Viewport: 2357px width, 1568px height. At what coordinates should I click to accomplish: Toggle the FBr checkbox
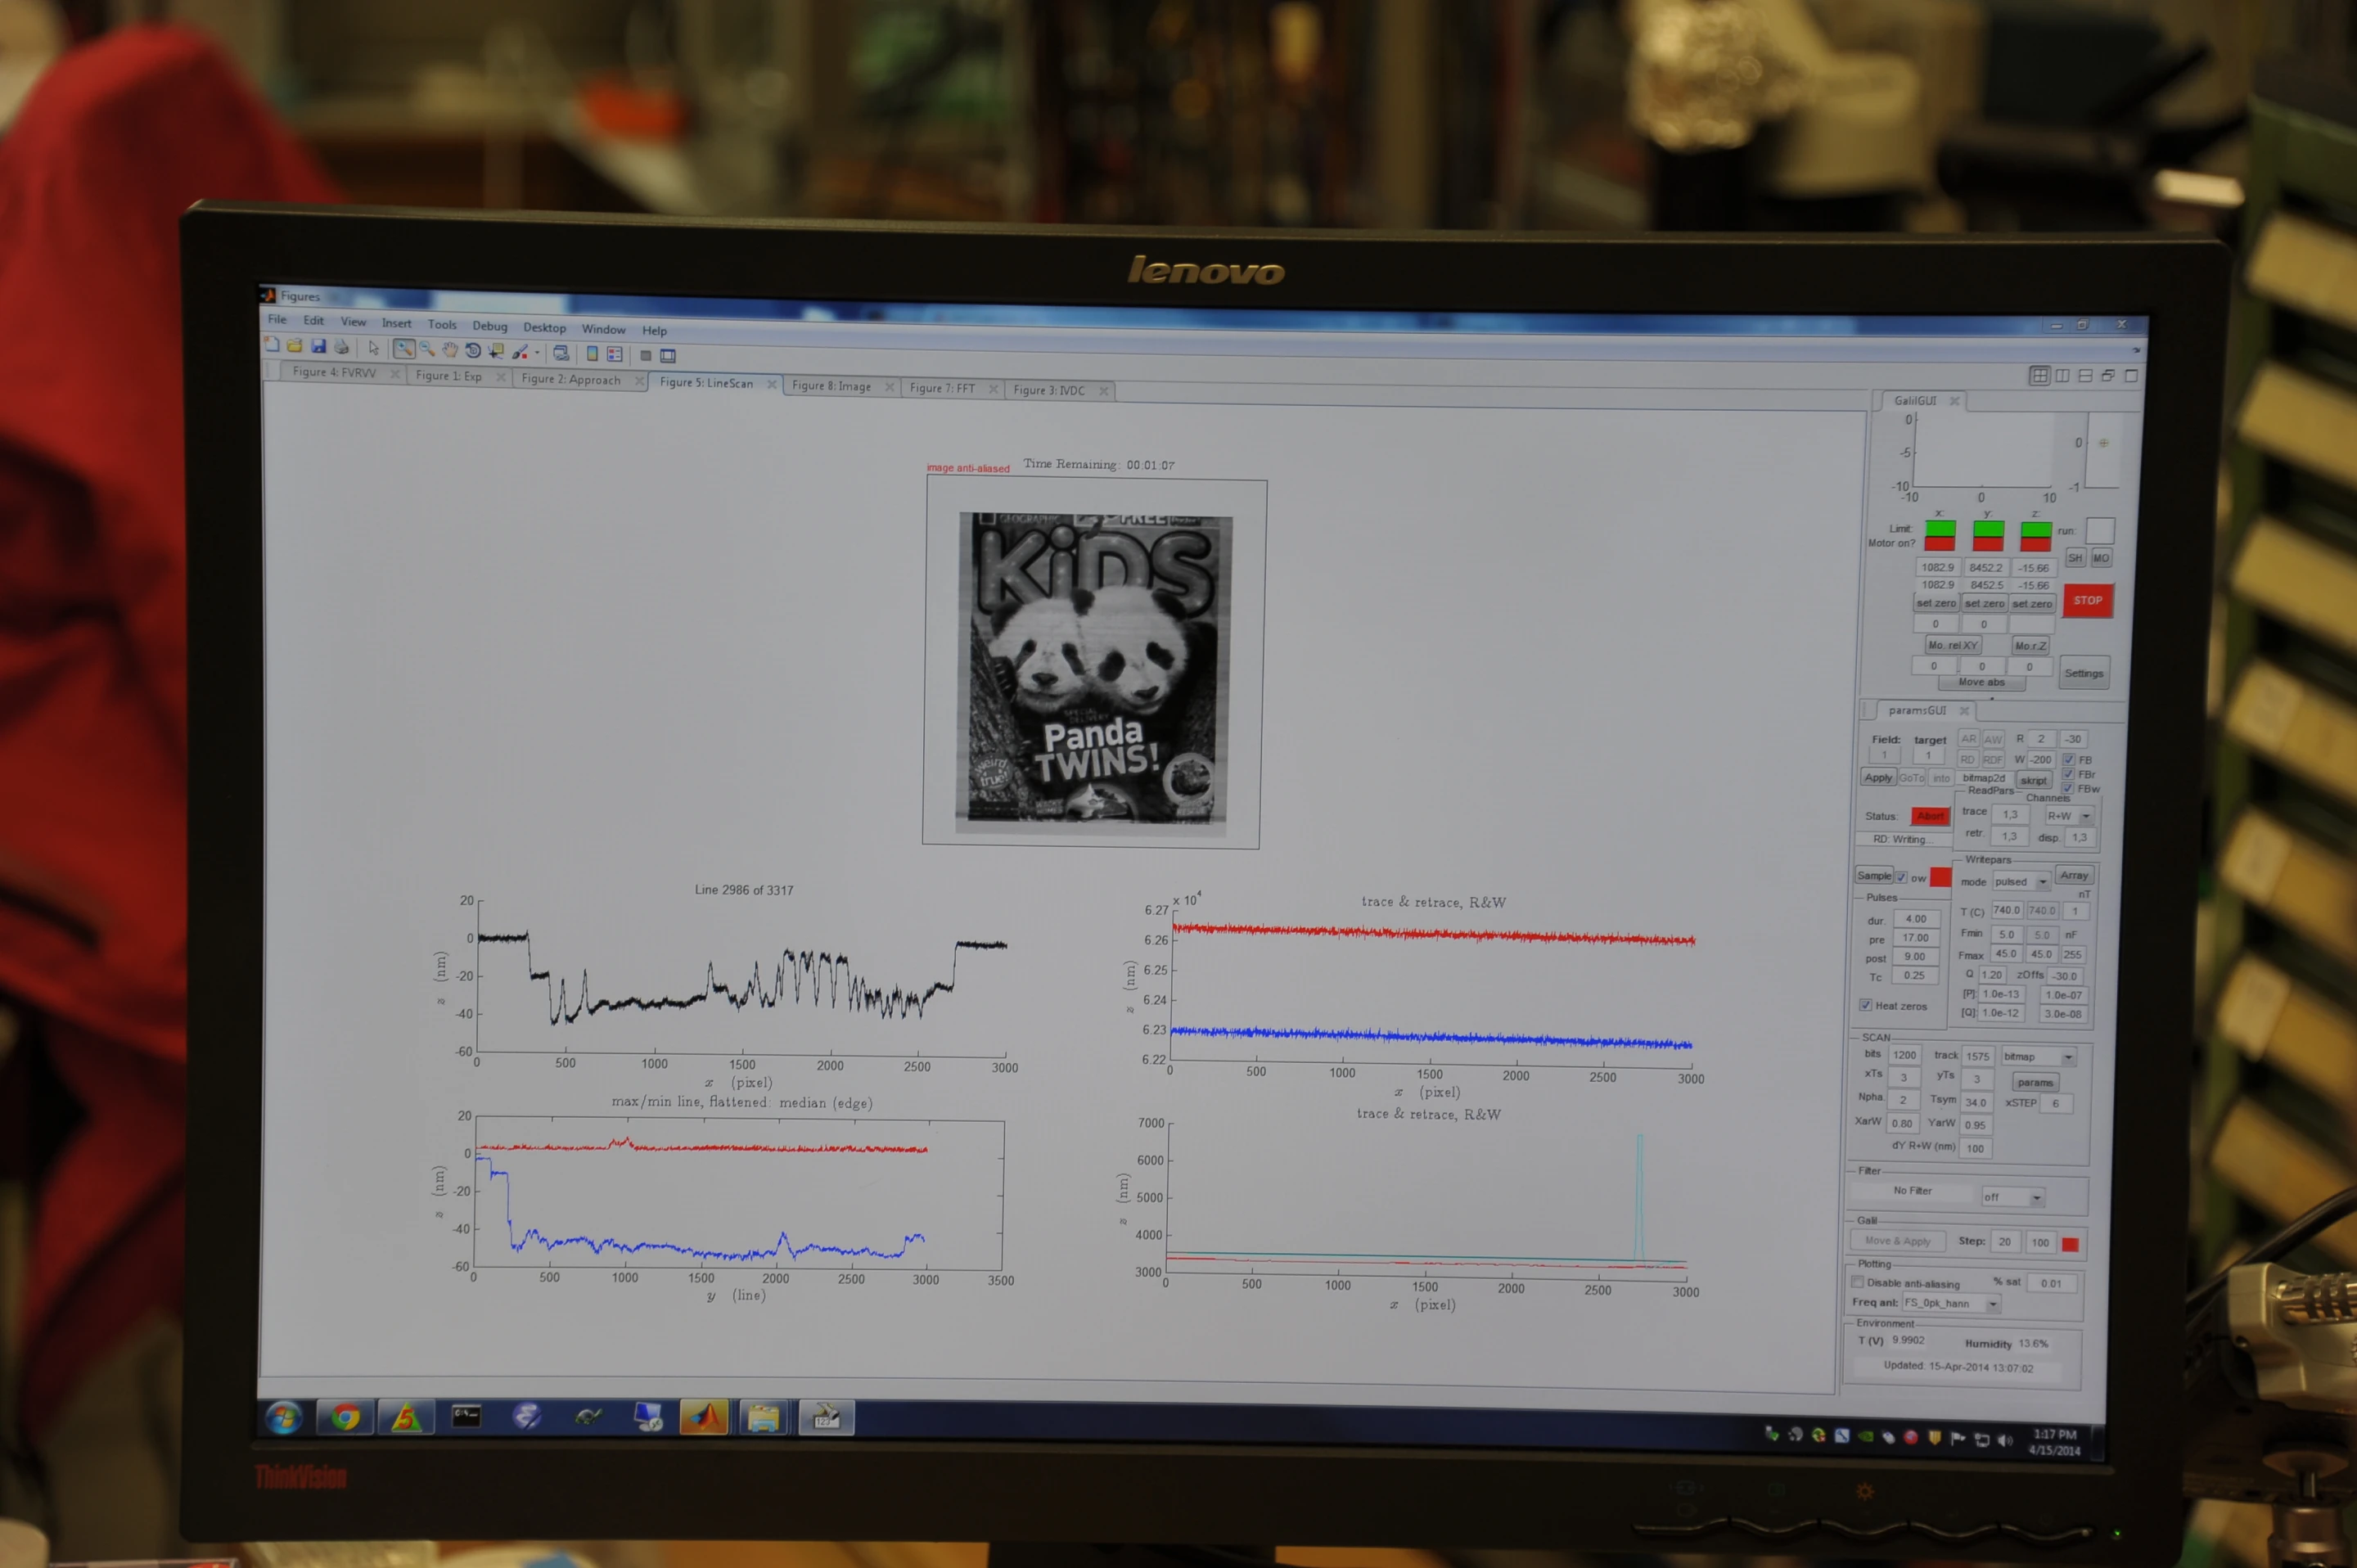pos(2069,774)
